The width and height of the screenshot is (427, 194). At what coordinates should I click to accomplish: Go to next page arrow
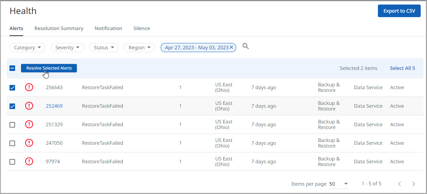(x=414, y=184)
